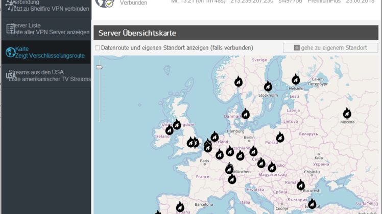The image size is (382, 214).
Task: Select the server marker in Norway
Action: click(238, 81)
